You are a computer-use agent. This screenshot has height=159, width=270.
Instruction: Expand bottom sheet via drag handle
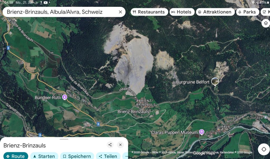click(64, 139)
